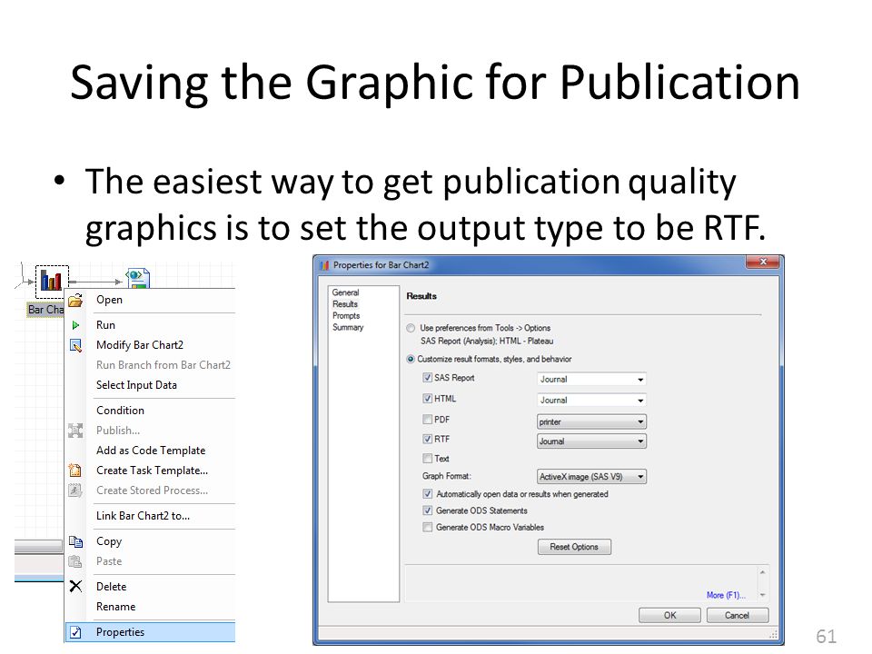The image size is (872, 654).
Task: Open the More (F1)... help link
Action: [x=726, y=595]
